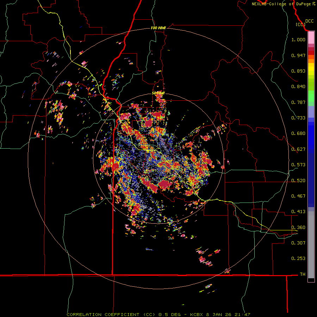Click the 0.840 scale value
The width and height of the screenshot is (317, 317).
[x=298, y=87]
